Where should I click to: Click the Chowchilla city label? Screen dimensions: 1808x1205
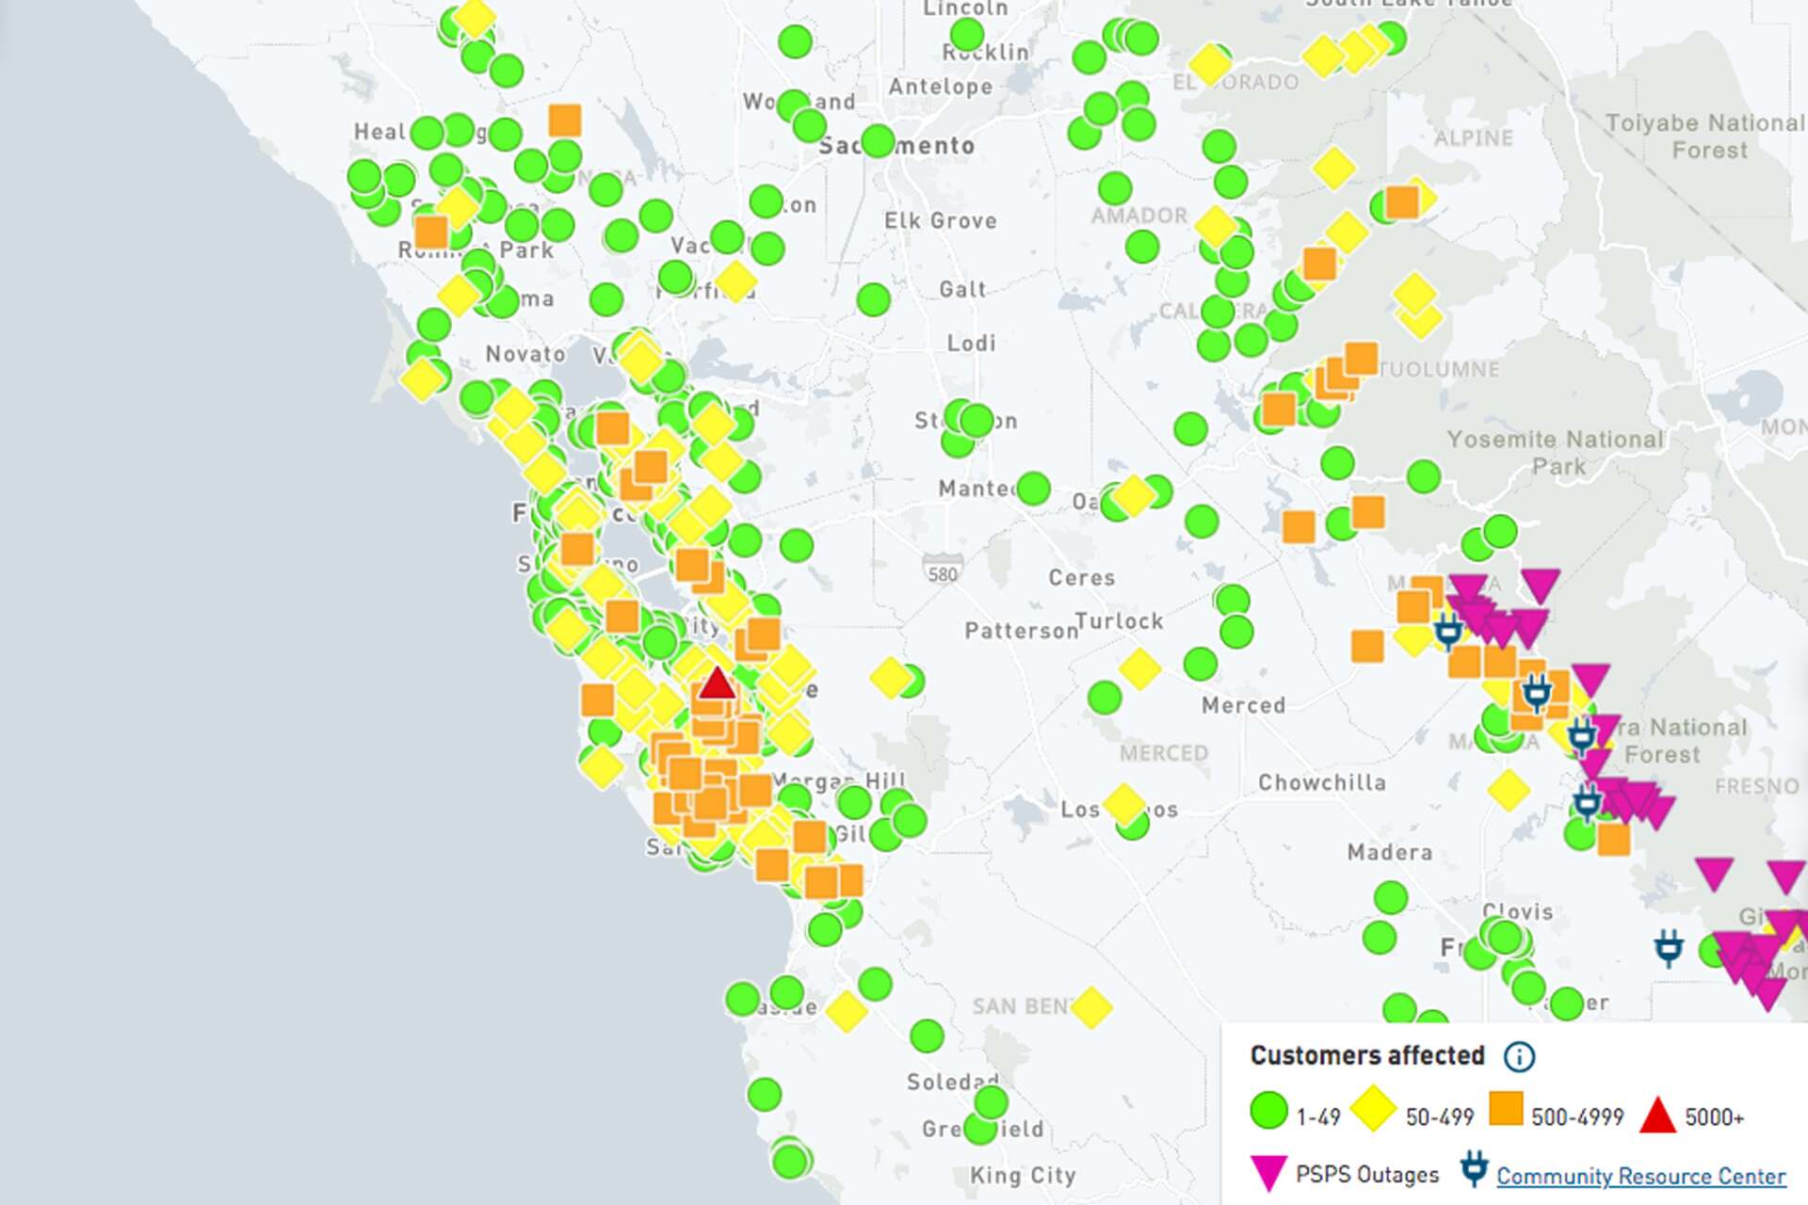1322,782
